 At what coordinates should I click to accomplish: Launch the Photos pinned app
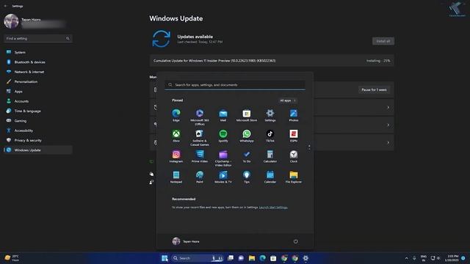(x=294, y=115)
